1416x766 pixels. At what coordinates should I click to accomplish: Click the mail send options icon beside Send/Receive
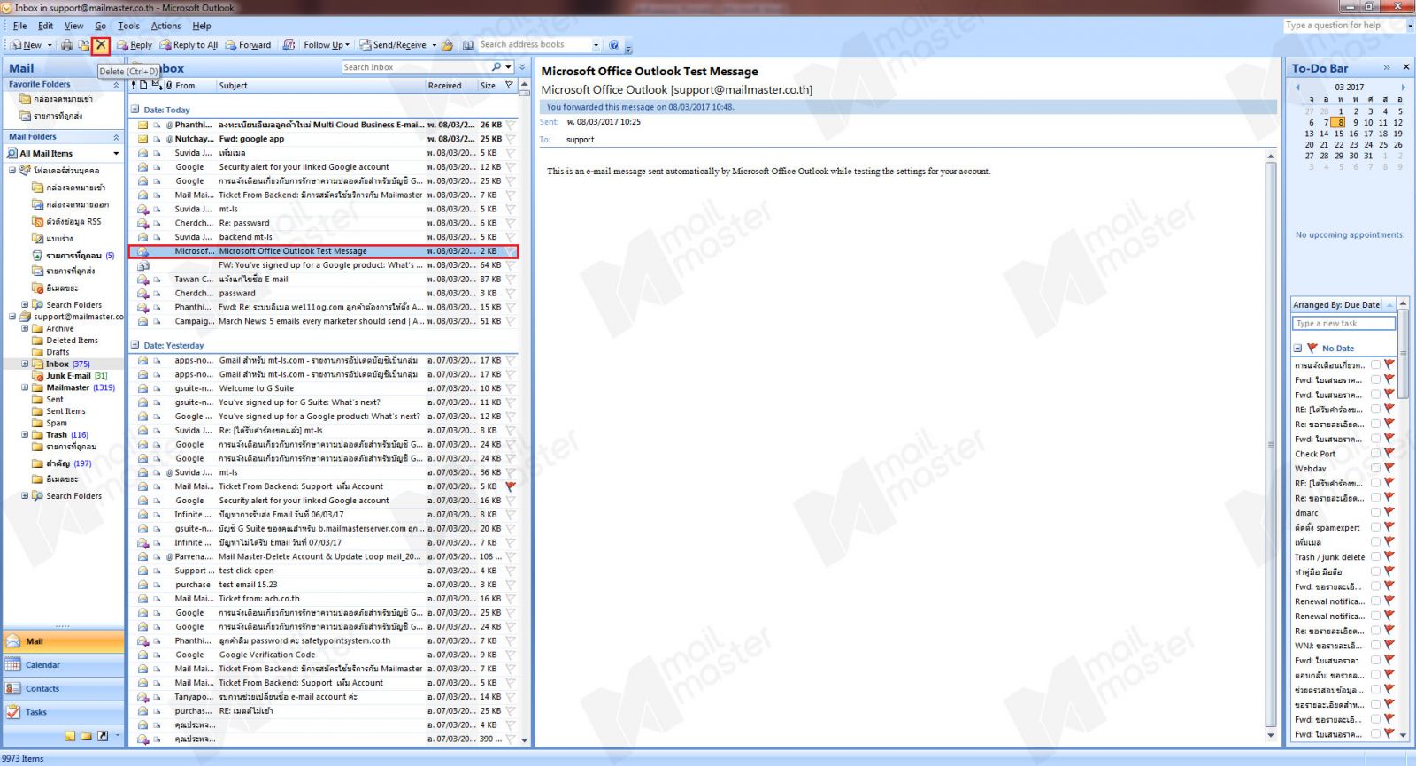[448, 45]
